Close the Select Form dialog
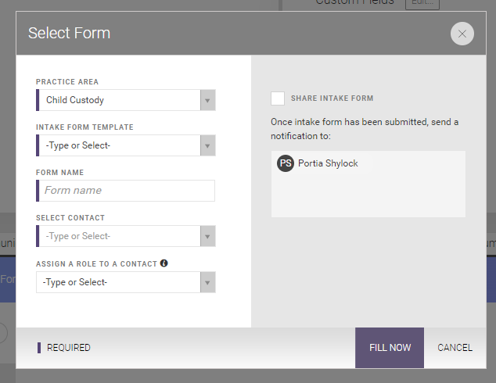 click(x=462, y=34)
